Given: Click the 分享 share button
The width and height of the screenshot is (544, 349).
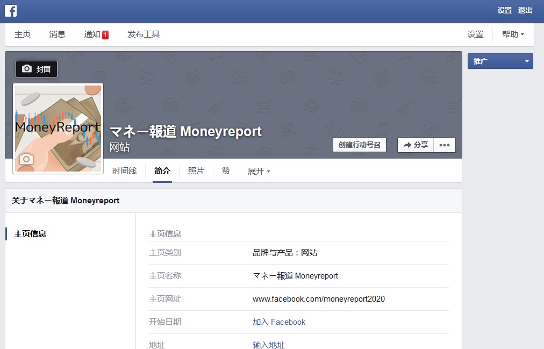Looking at the screenshot, I should pyautogui.click(x=416, y=145).
